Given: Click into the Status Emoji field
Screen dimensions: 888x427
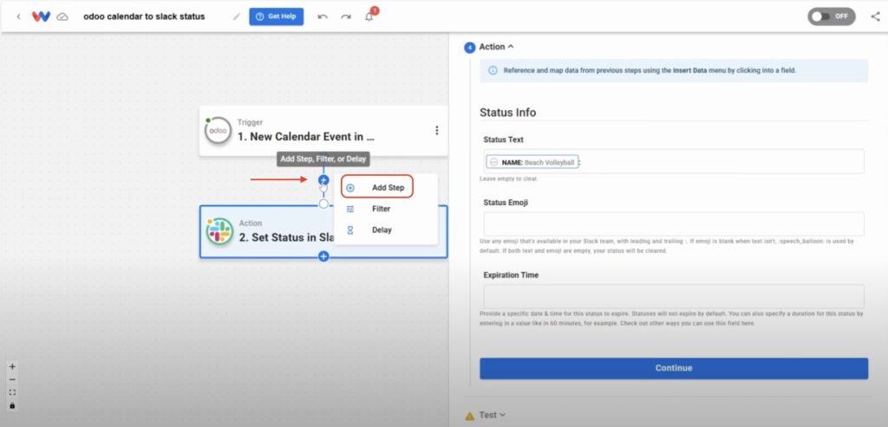Looking at the screenshot, I should click(674, 224).
